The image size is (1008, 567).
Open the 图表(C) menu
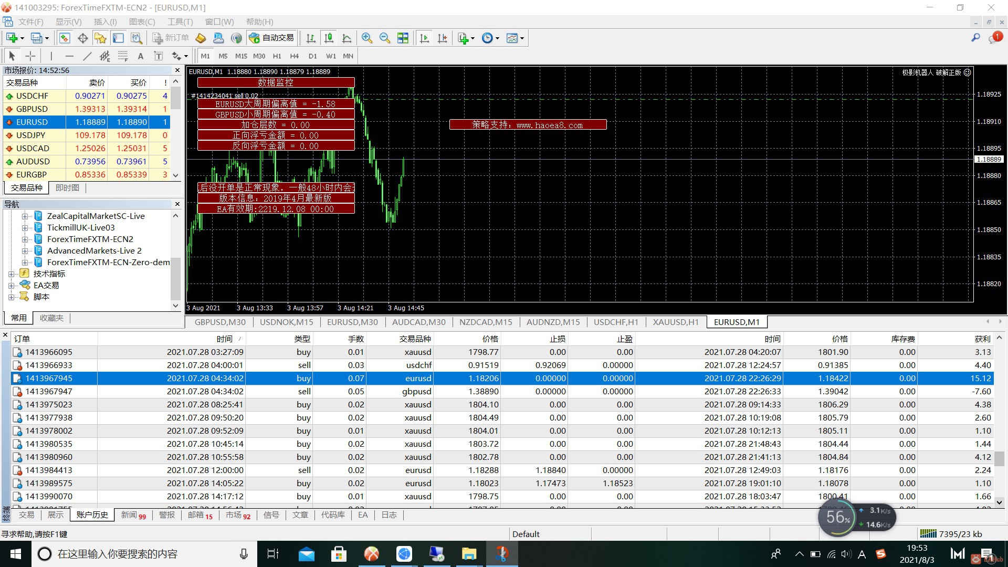pos(142,22)
